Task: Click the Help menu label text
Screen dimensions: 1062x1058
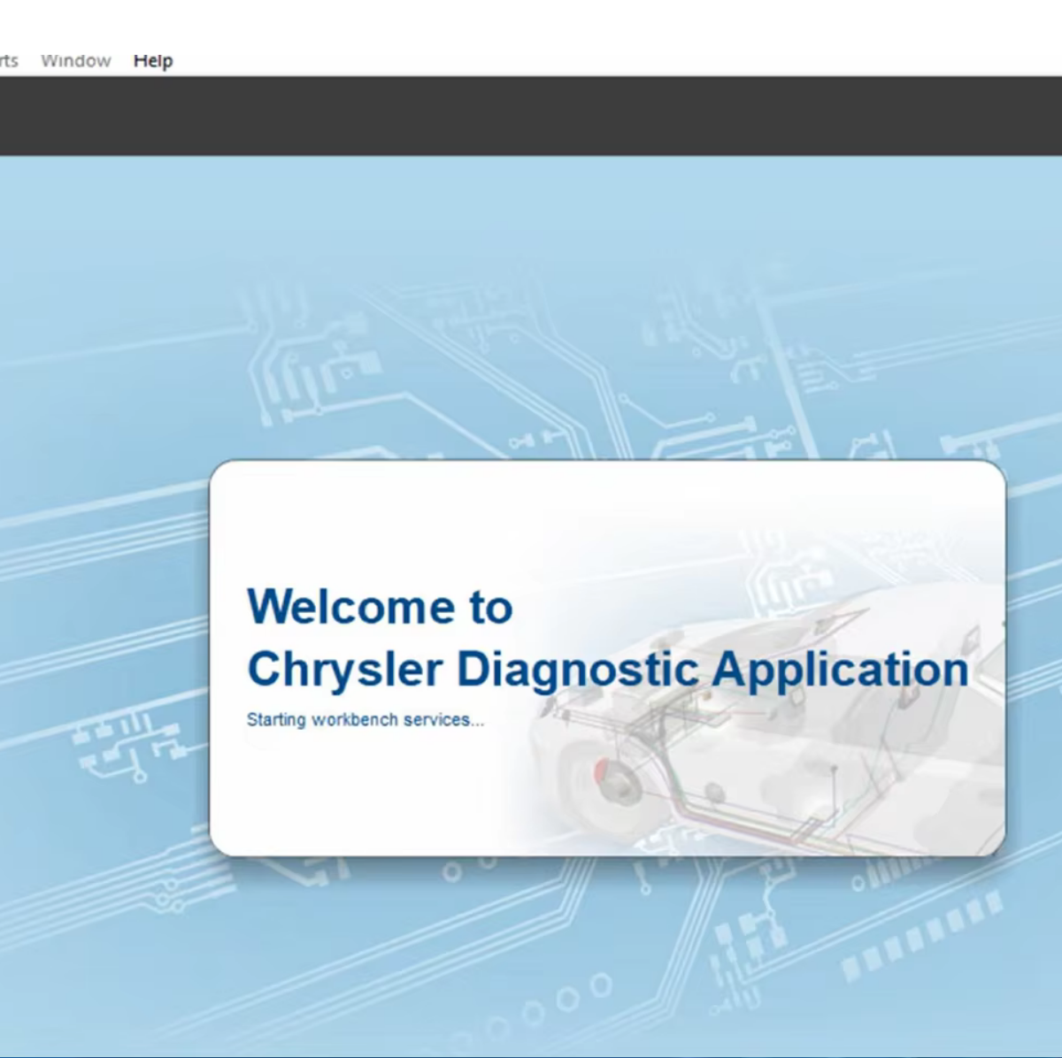Action: pyautogui.click(x=152, y=61)
